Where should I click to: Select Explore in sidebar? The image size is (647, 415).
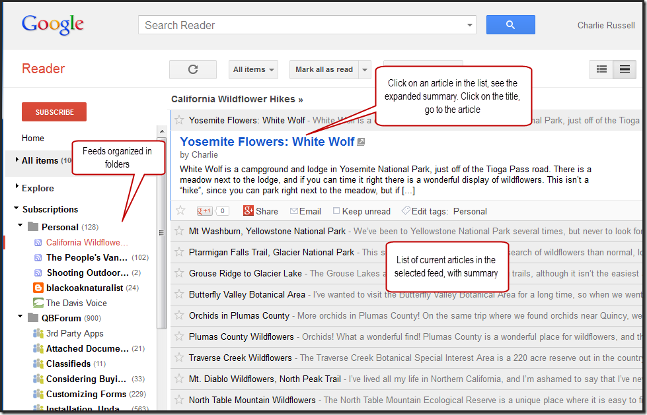(38, 188)
